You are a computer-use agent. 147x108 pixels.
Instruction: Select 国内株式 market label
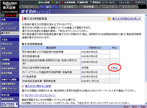click(11, 16)
